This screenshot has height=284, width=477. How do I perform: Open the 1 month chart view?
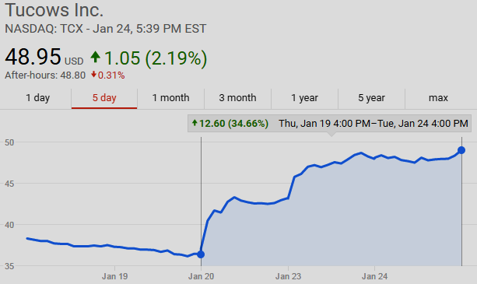click(x=170, y=98)
